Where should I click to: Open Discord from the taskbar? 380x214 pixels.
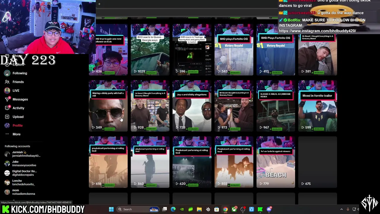coord(269,209)
